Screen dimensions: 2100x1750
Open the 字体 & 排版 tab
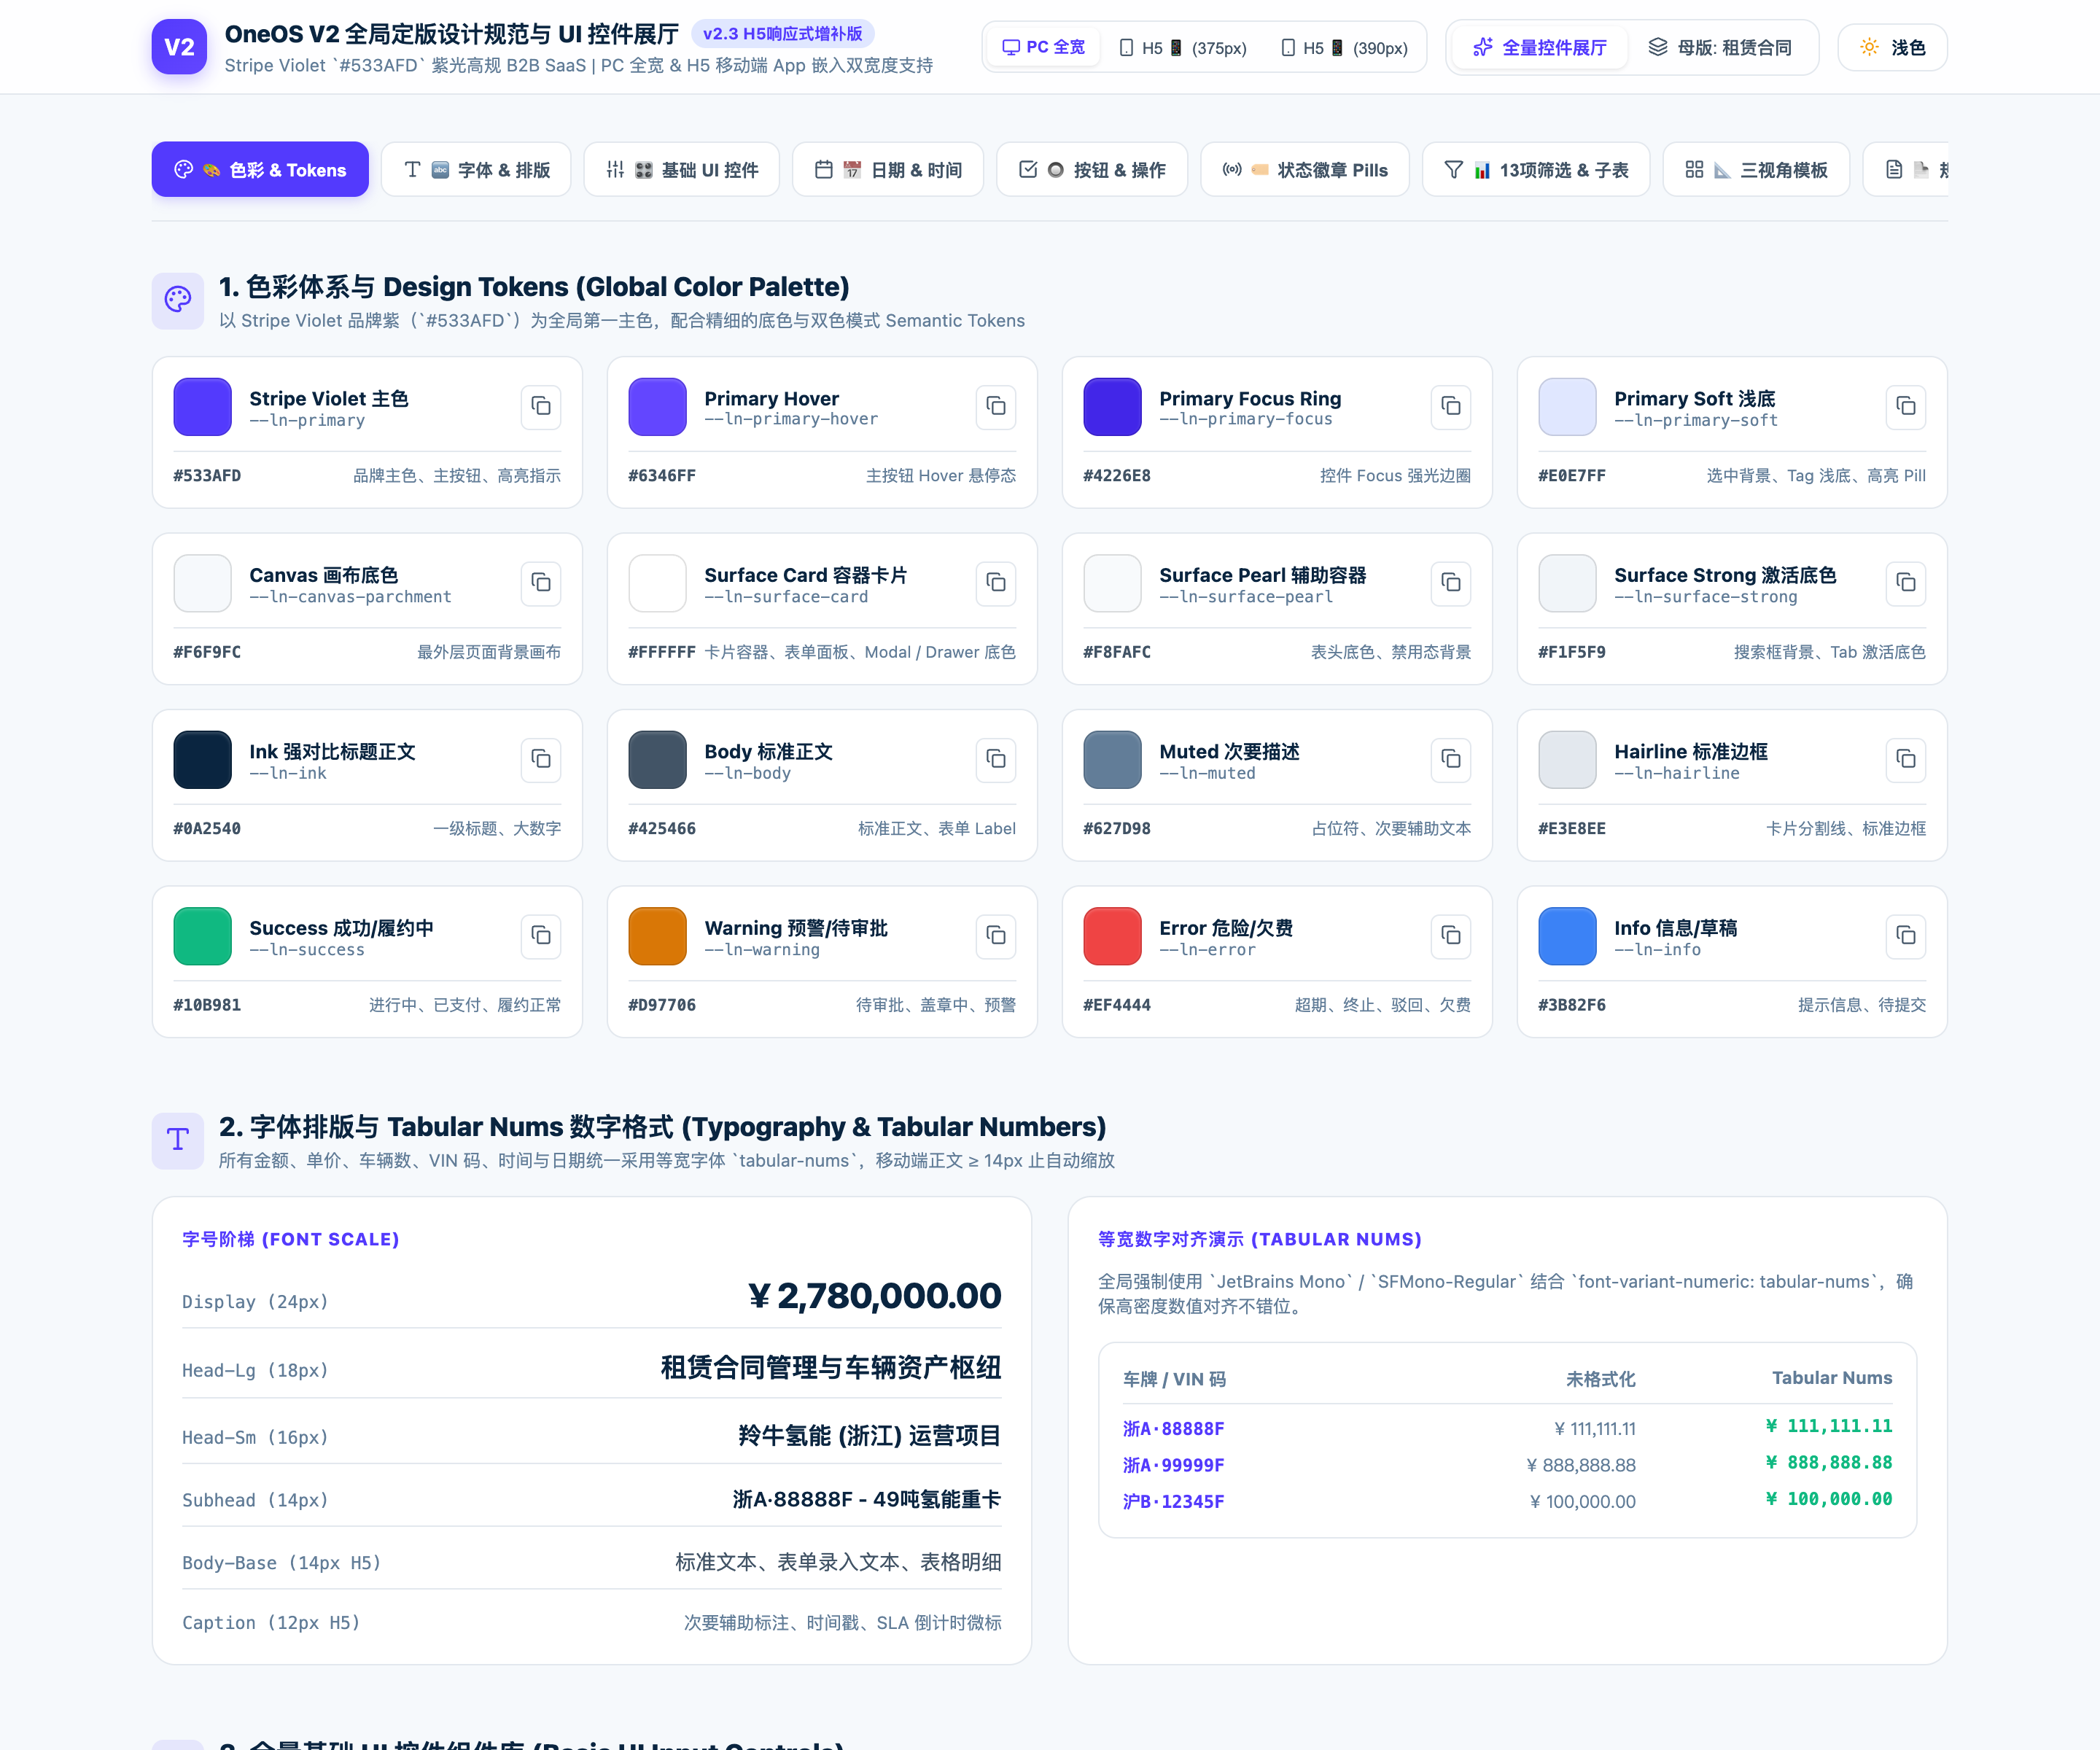(x=476, y=170)
